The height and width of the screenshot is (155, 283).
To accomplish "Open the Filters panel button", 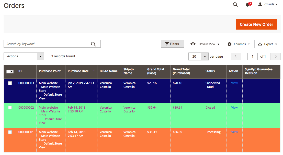I will pyautogui.click(x=172, y=44).
